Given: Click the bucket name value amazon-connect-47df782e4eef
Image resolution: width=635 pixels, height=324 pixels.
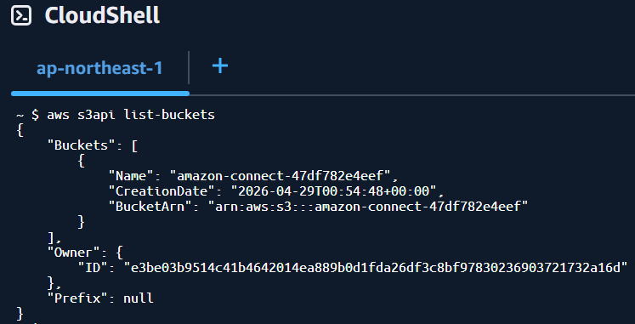Looking at the screenshot, I should pyautogui.click(x=281, y=176).
